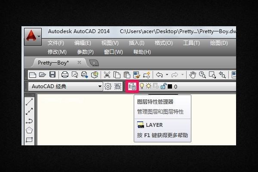Image resolution: width=258 pixels, height=172 pixels.
Task: Close the Pretty—Boy* tab
Action: coord(79,62)
